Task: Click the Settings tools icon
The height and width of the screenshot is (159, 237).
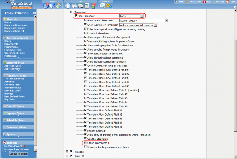Action: 214,2
